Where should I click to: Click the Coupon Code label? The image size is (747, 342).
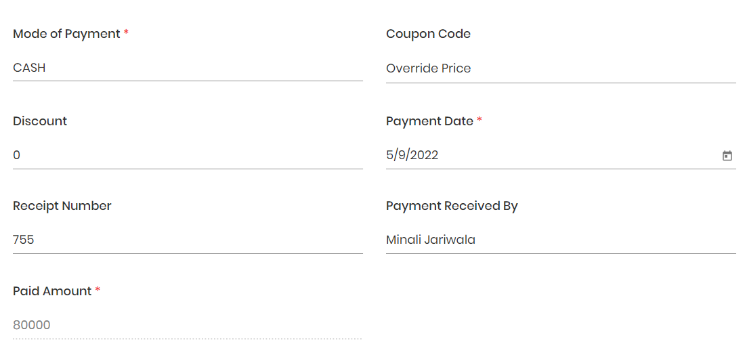(428, 35)
